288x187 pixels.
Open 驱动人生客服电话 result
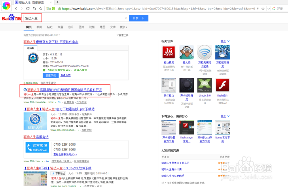36,137
